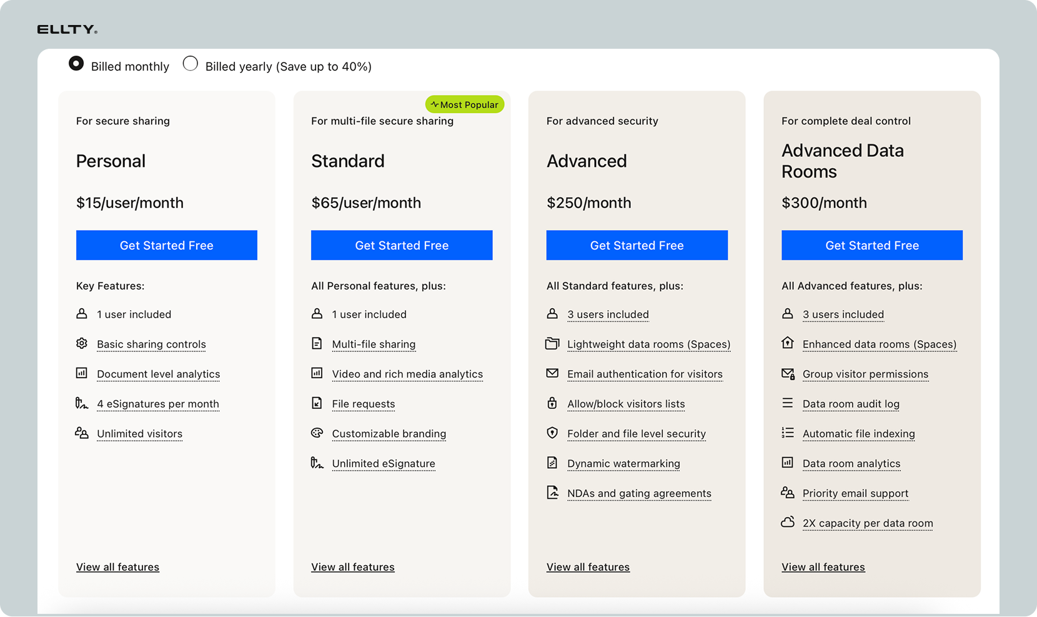Image resolution: width=1037 pixels, height=617 pixels.
Task: Click the shield icon for Folder and file security
Action: (552, 433)
